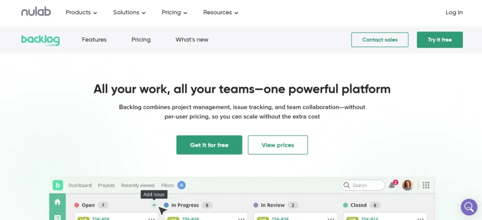Click the Contact sales button
482x220 pixels.
click(380, 39)
